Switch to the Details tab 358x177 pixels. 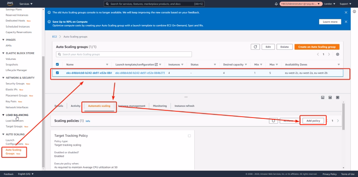(59, 106)
